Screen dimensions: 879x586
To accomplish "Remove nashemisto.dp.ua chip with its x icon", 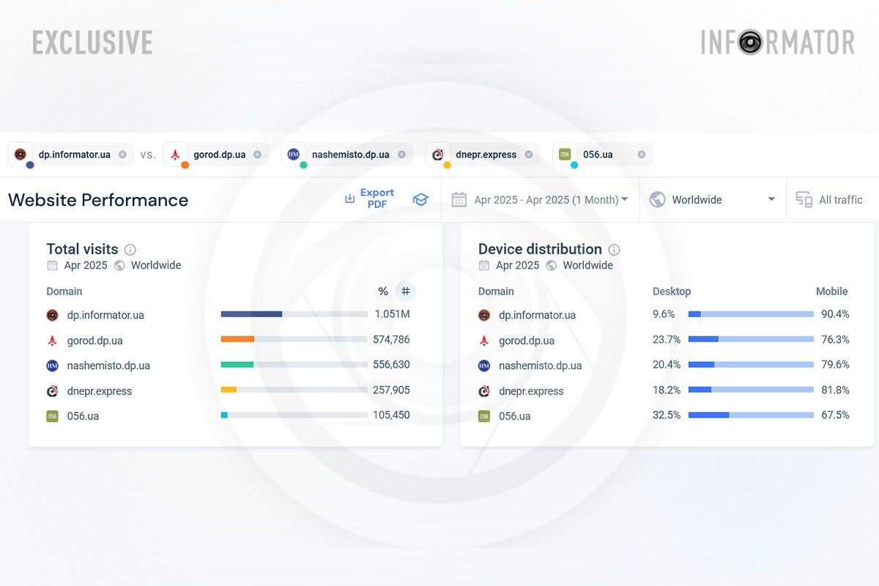I will pos(401,155).
